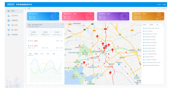The width and height of the screenshot is (178, 96).
Task: Toggle the 净化器 checkbox
Action: click(x=29, y=46)
